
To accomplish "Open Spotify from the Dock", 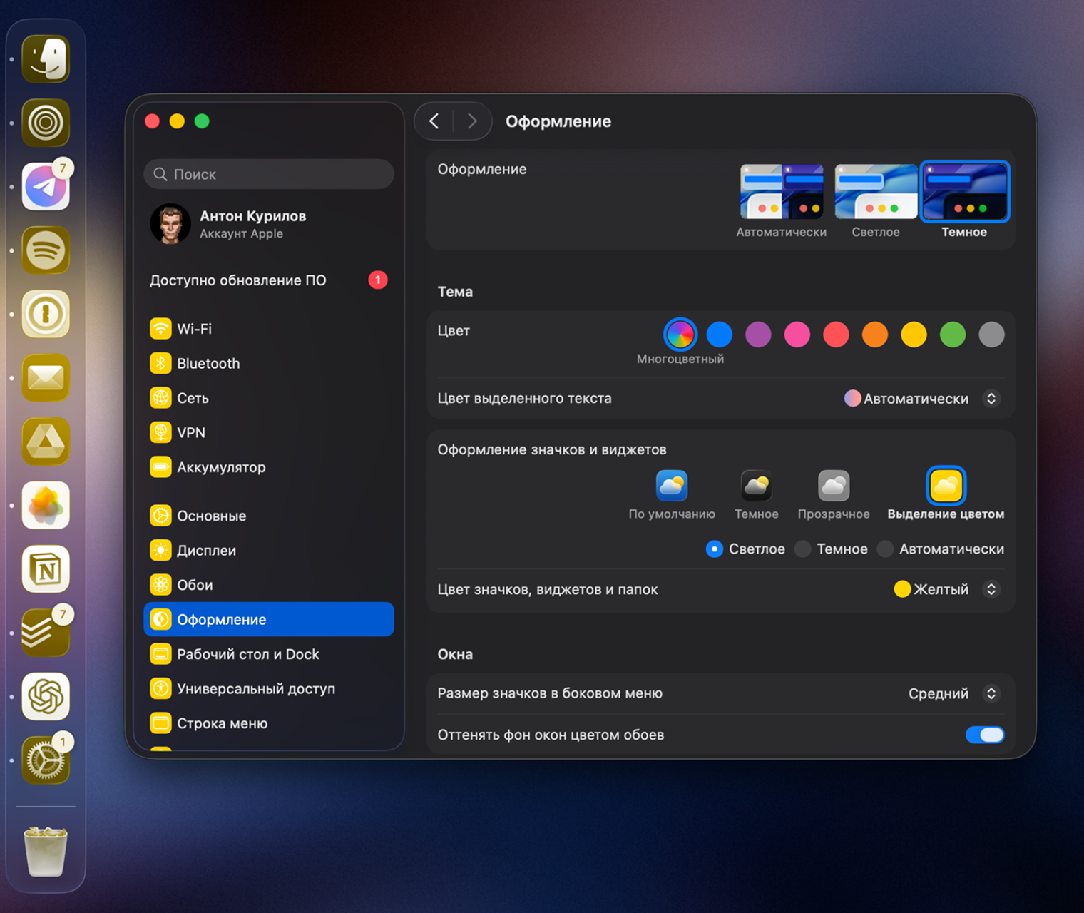I will click(45, 251).
